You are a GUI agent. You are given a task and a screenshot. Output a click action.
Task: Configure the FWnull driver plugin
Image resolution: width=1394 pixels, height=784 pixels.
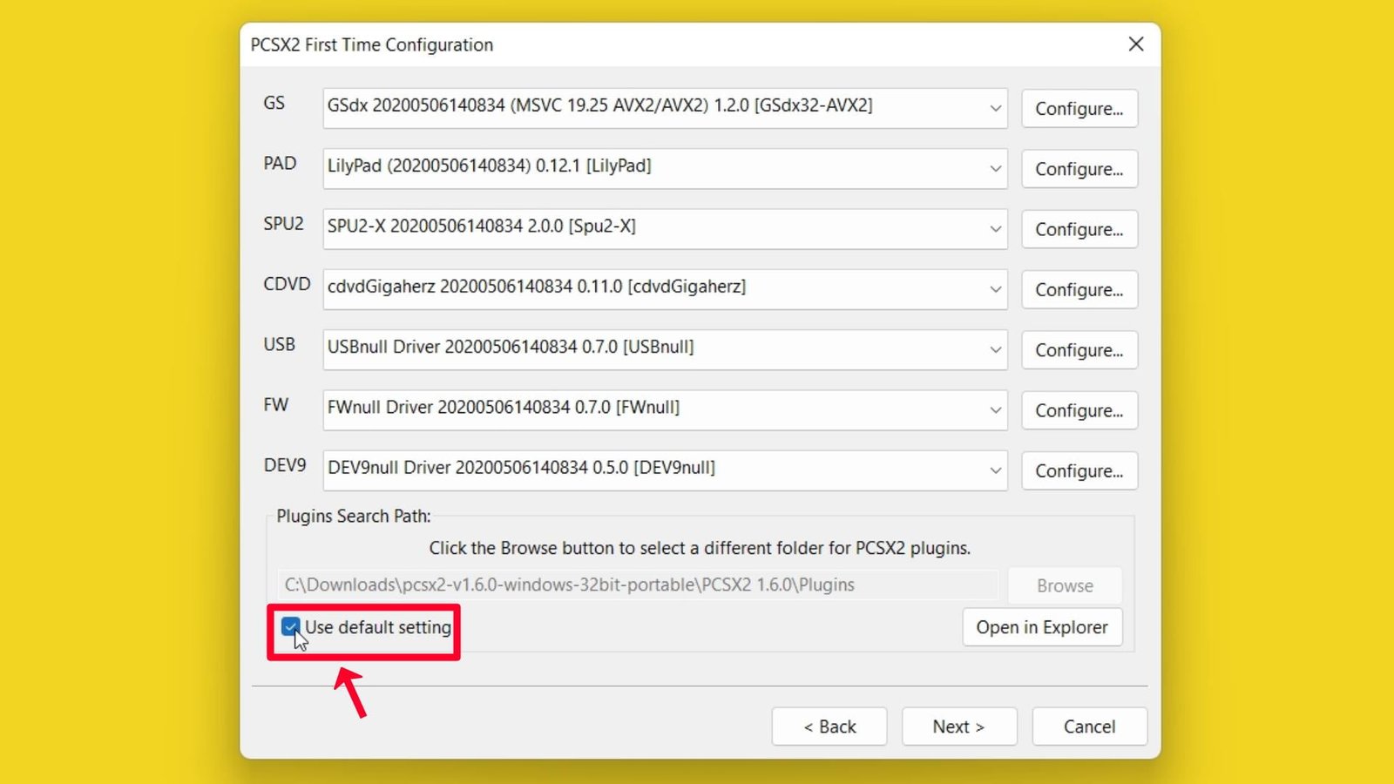click(x=1079, y=410)
